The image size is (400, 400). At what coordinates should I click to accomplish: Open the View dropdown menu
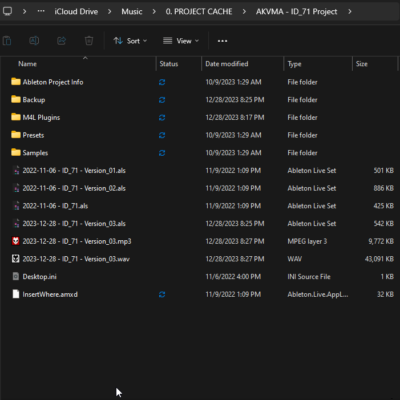click(x=181, y=41)
